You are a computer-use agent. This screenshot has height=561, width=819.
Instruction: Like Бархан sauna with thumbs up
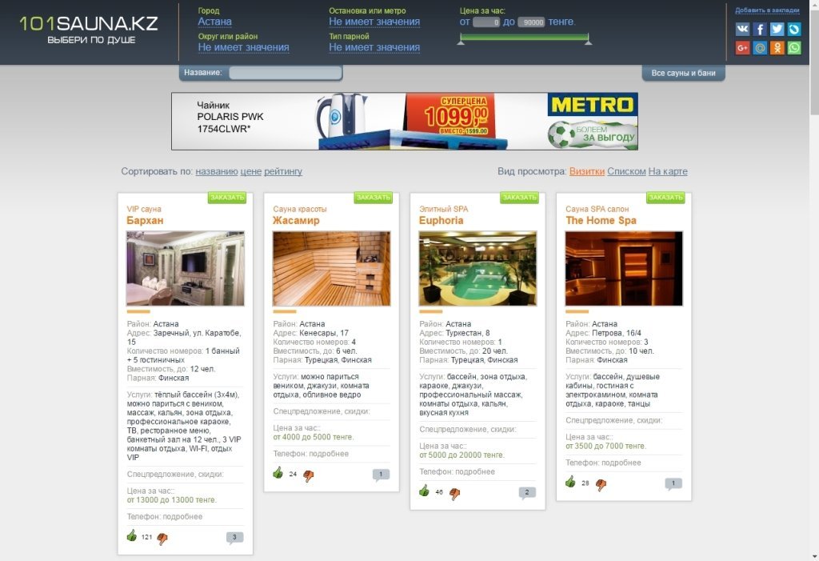pyautogui.click(x=132, y=536)
